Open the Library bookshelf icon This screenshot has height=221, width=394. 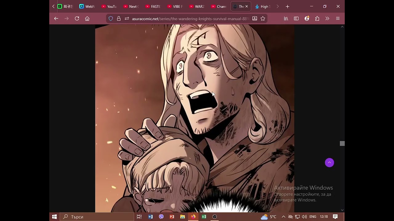[x=286, y=18]
